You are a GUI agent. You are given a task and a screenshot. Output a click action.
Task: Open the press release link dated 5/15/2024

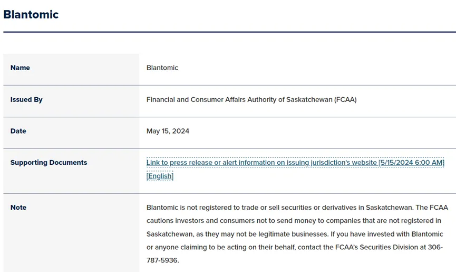point(295,163)
